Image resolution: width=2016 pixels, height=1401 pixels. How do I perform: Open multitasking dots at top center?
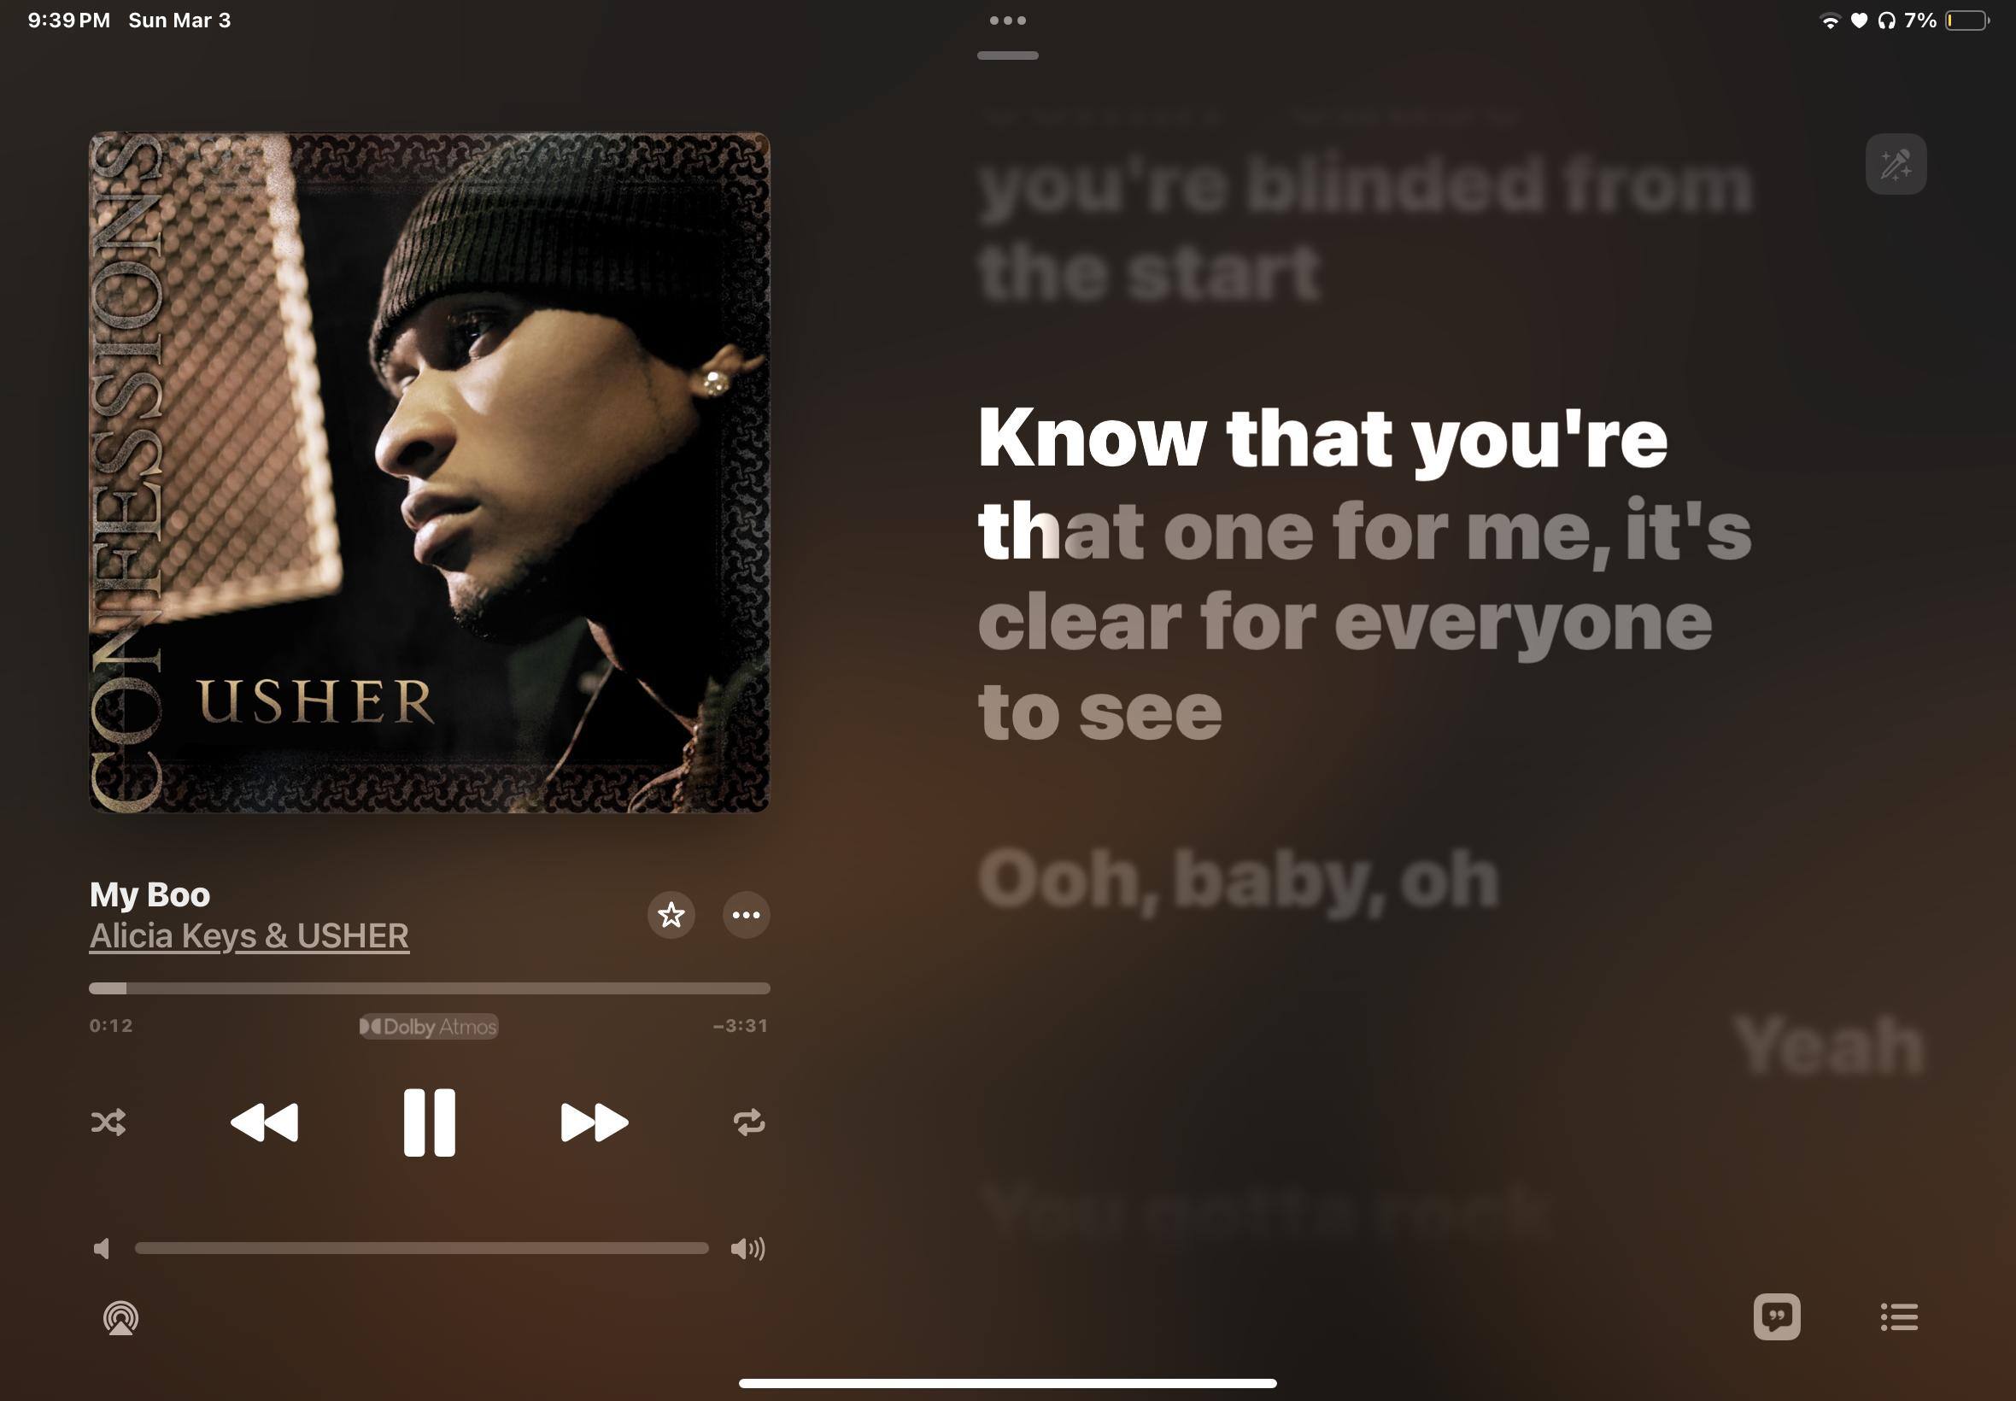pyautogui.click(x=1007, y=21)
